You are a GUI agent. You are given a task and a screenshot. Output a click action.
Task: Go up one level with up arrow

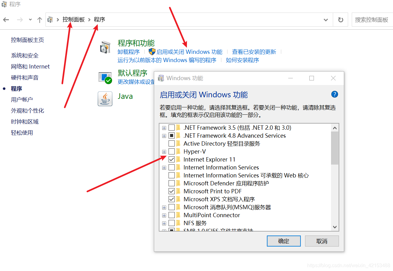[39, 20]
